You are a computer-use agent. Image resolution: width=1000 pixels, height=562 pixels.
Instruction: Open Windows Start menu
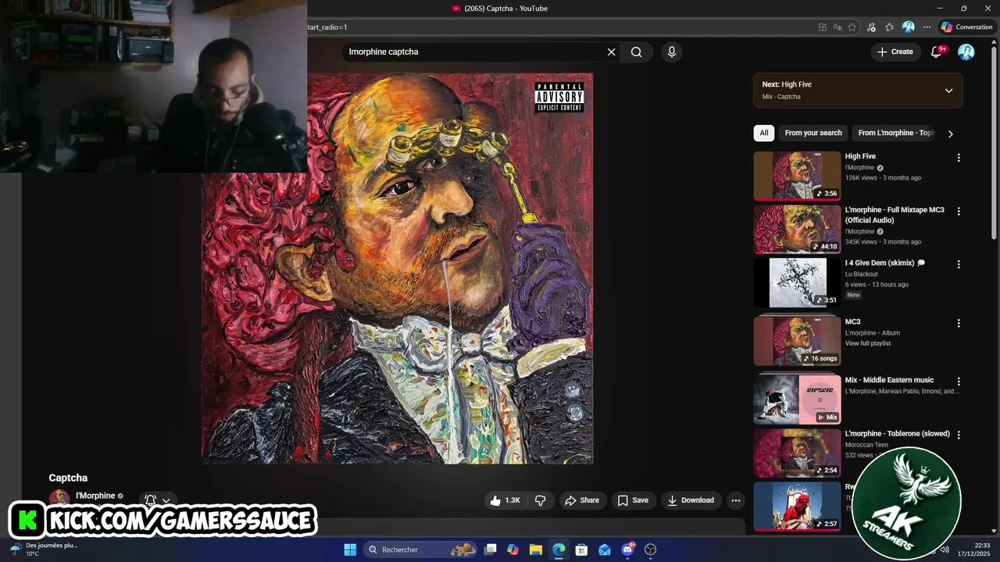point(350,550)
